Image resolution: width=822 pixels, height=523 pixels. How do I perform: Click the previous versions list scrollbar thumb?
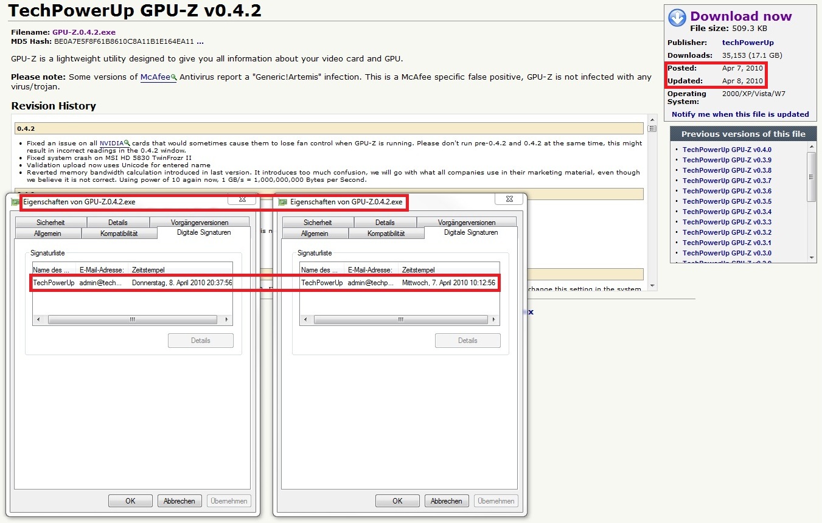812,176
